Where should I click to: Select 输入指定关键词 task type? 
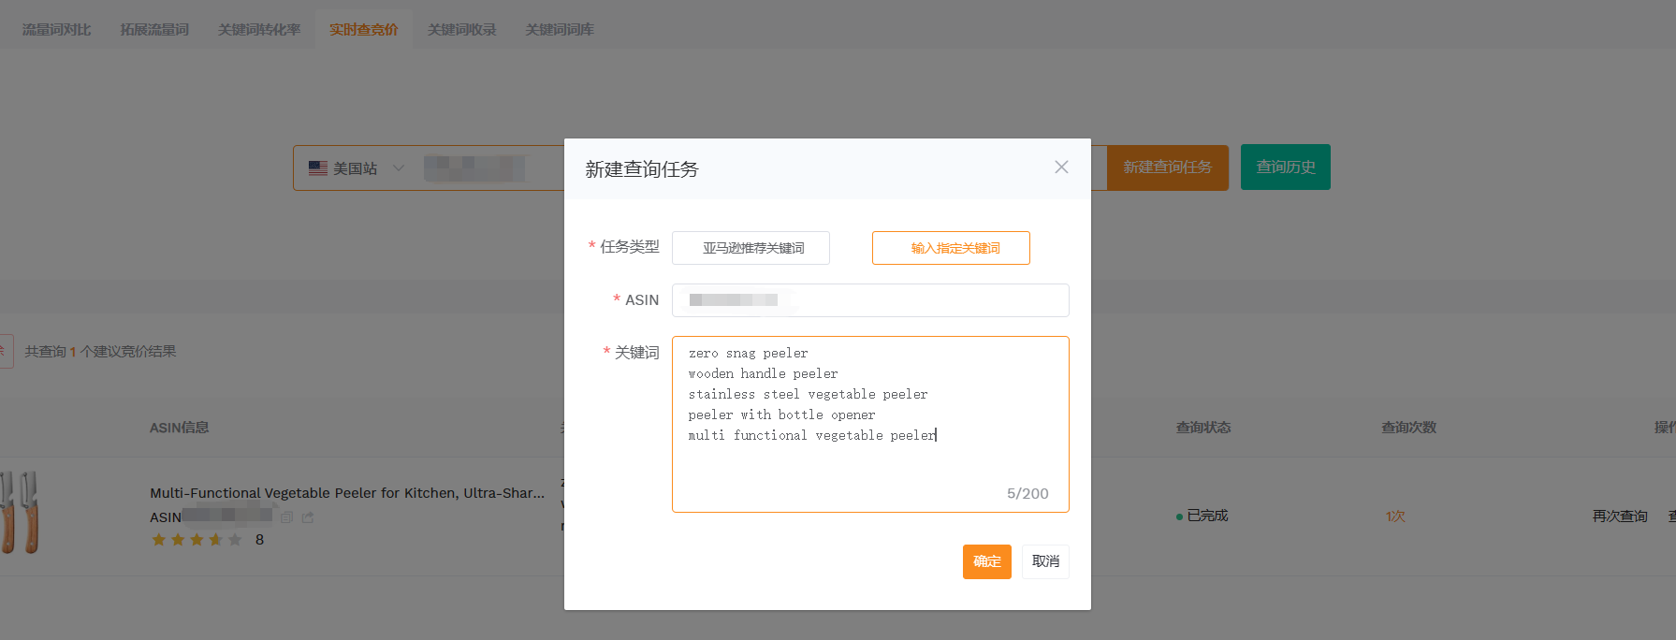[x=951, y=248]
